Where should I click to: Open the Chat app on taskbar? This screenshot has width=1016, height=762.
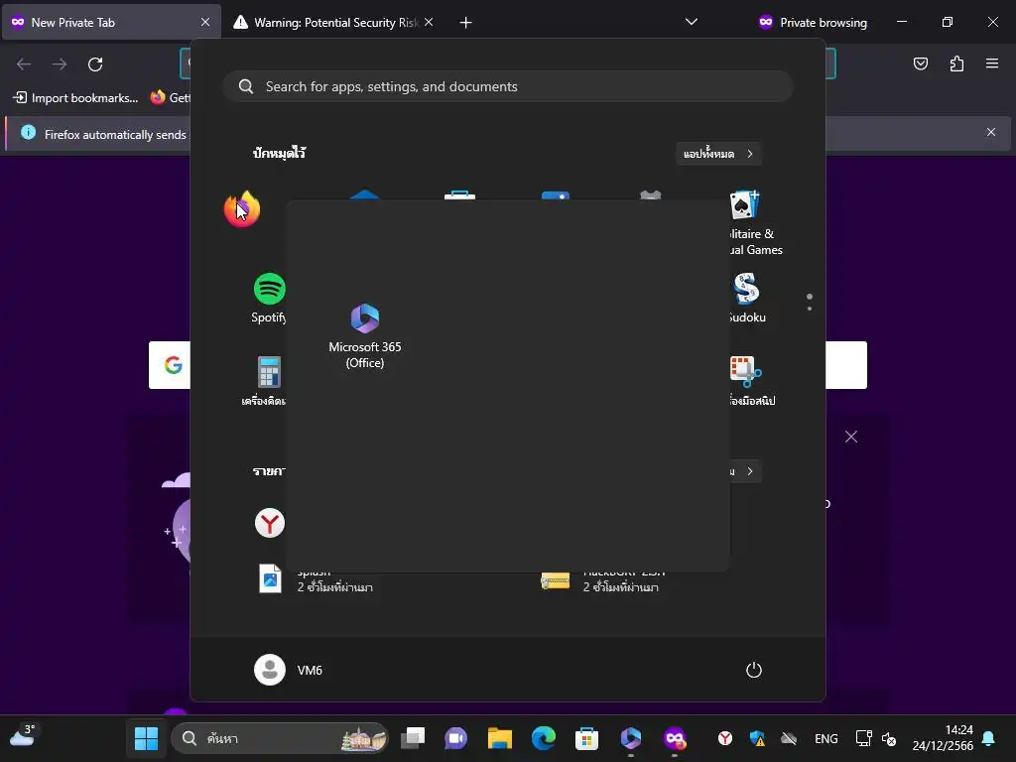(x=456, y=738)
